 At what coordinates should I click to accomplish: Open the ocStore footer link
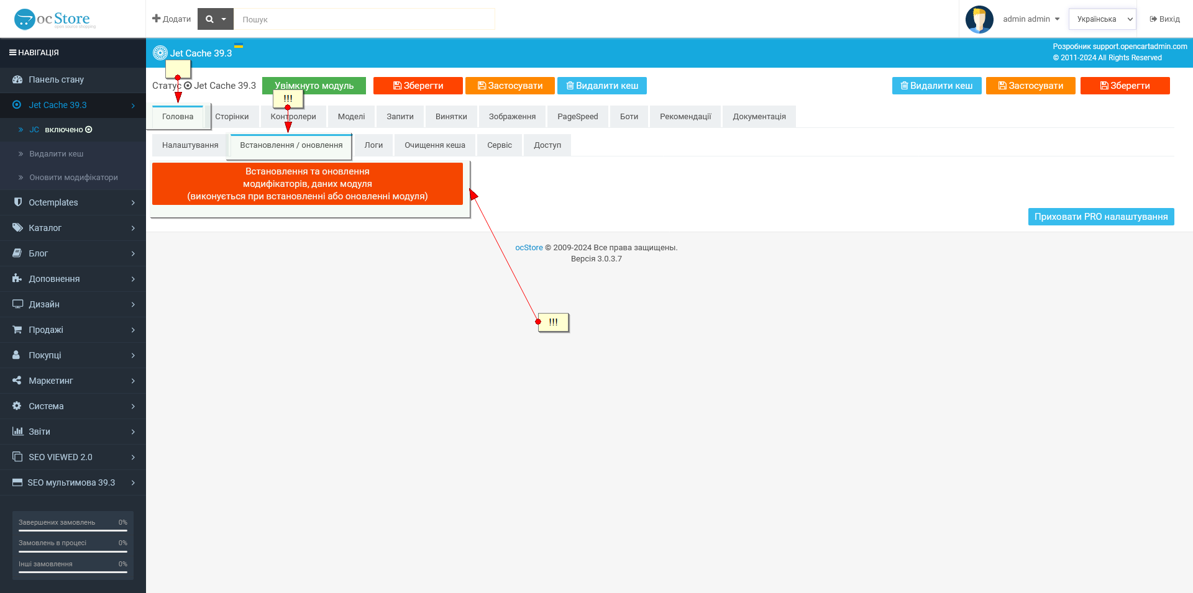coord(529,248)
